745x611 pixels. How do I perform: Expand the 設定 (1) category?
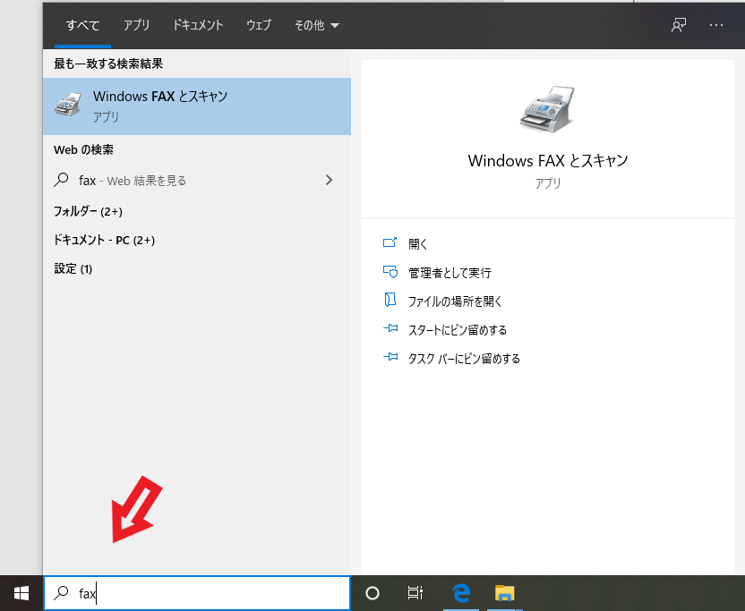pos(73,269)
